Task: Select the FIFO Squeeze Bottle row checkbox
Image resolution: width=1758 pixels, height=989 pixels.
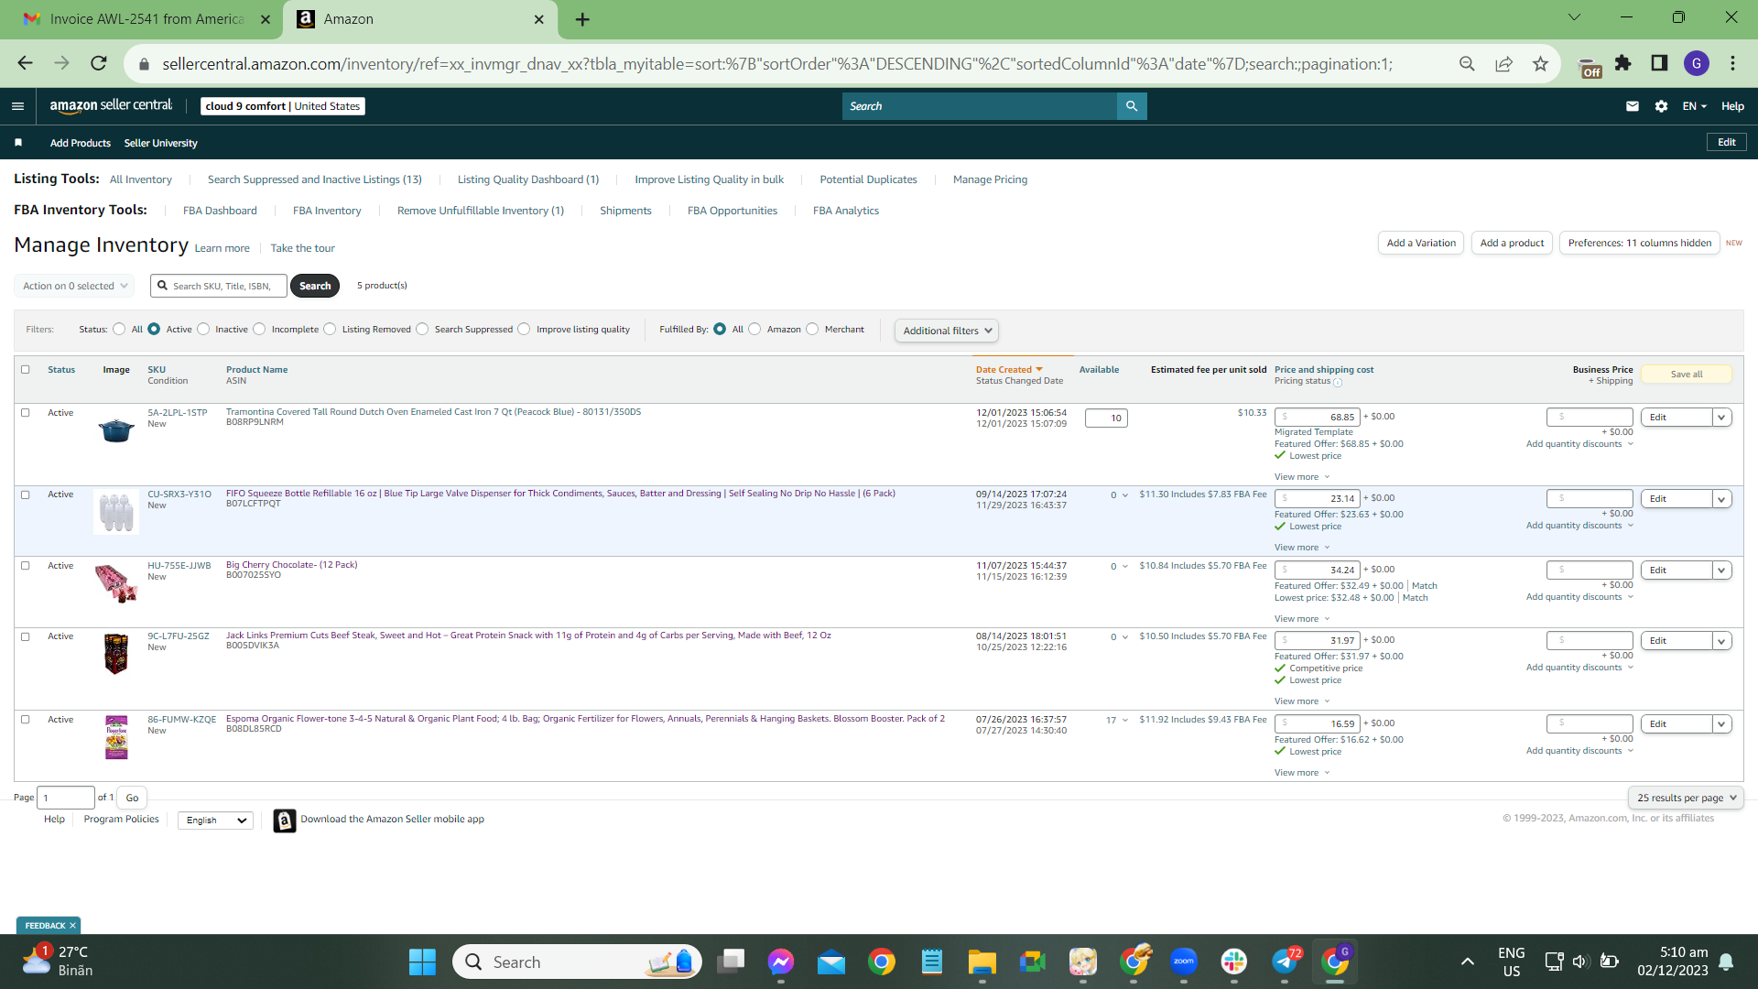Action: coord(26,495)
